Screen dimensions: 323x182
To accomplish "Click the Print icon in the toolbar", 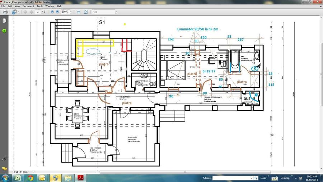I will pos(5,12).
